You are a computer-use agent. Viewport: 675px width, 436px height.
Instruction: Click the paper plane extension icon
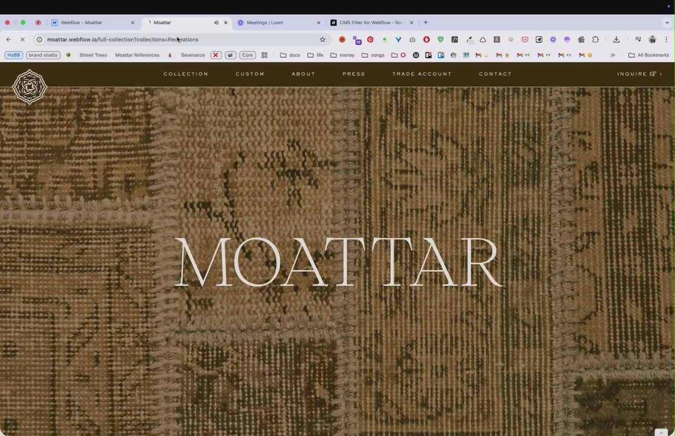click(539, 39)
